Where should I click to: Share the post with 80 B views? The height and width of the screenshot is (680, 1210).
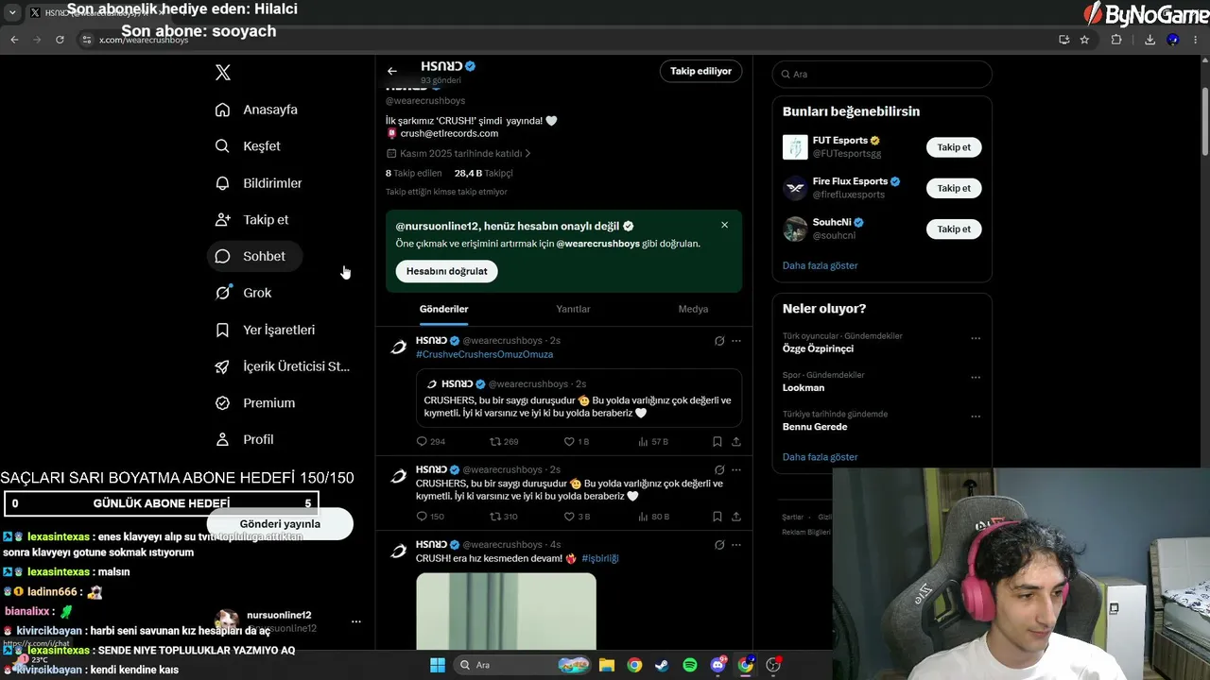pyautogui.click(x=736, y=517)
